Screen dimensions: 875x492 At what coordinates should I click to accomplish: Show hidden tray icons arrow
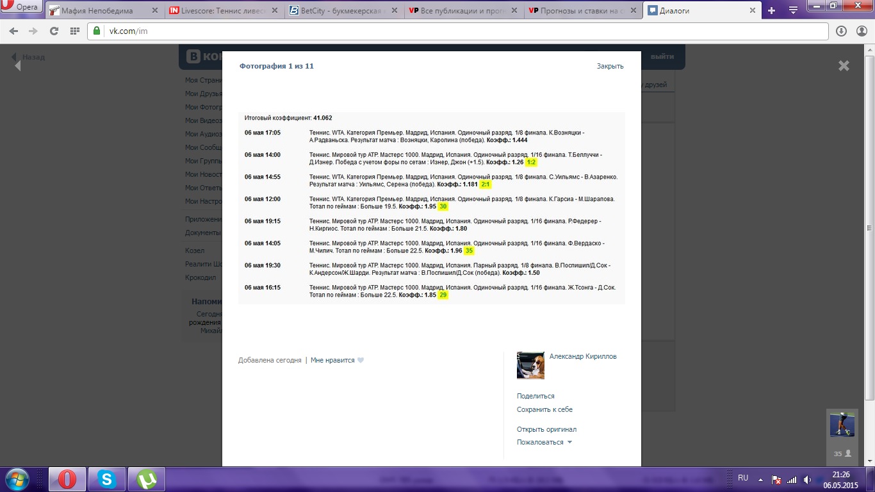pyautogui.click(x=760, y=479)
